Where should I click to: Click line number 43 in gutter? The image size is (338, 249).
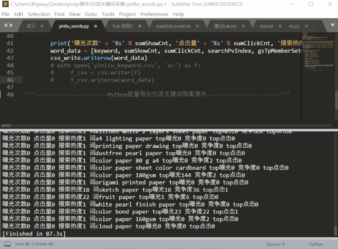(10, 58)
